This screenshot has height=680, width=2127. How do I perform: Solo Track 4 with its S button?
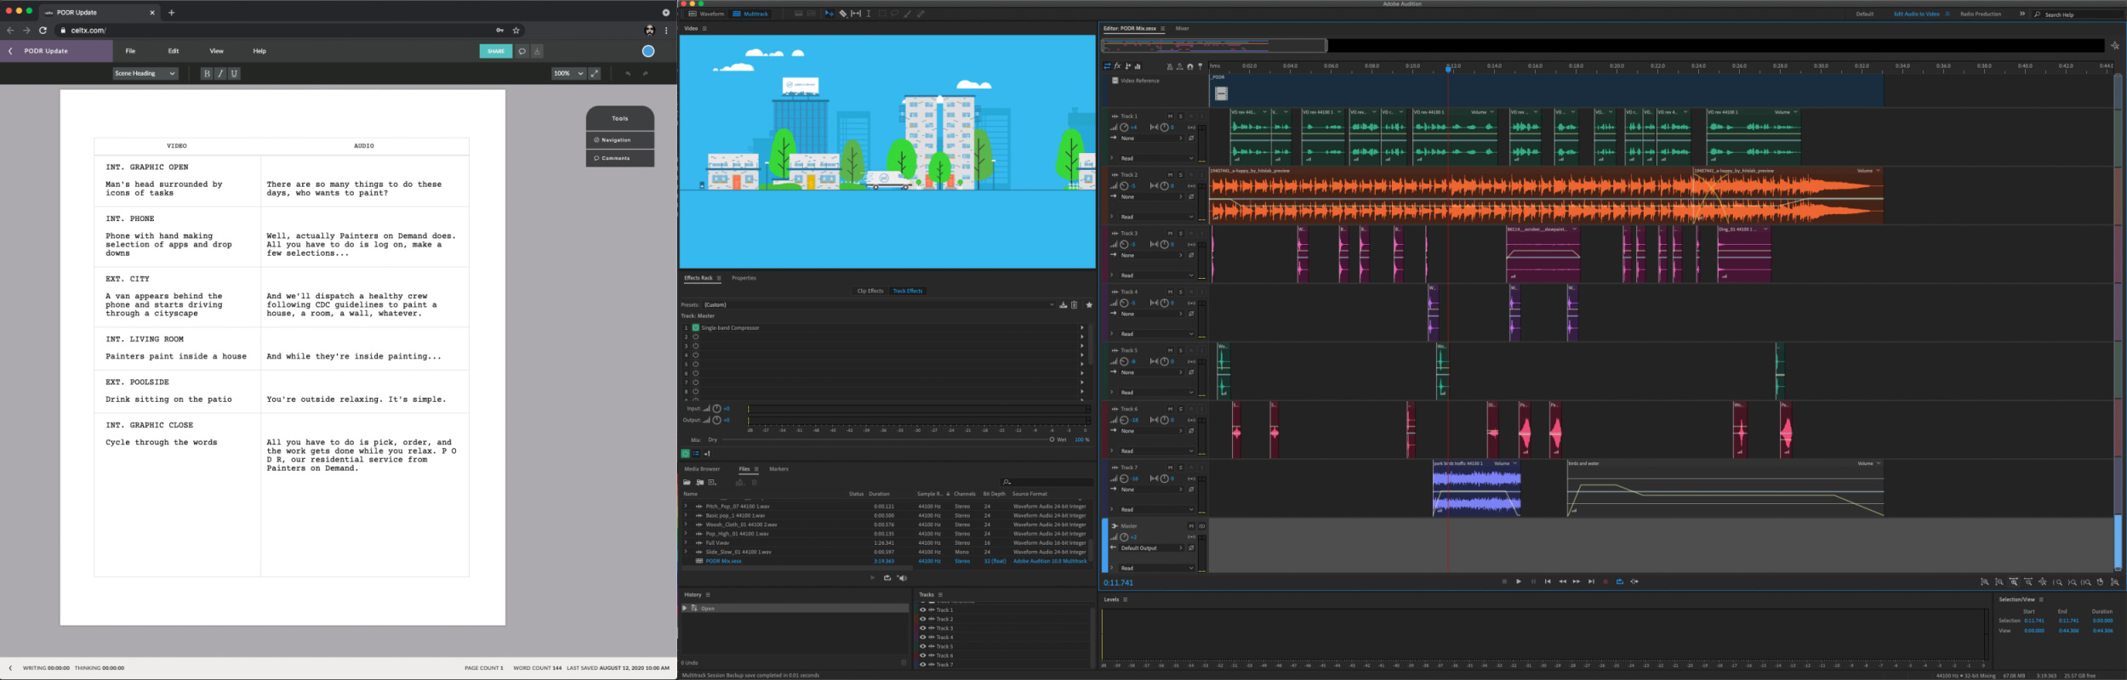point(1181,292)
